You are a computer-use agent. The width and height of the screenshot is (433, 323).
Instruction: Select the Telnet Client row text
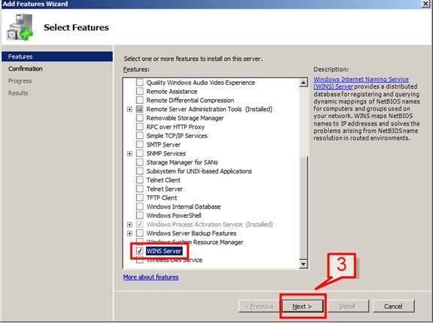(163, 180)
